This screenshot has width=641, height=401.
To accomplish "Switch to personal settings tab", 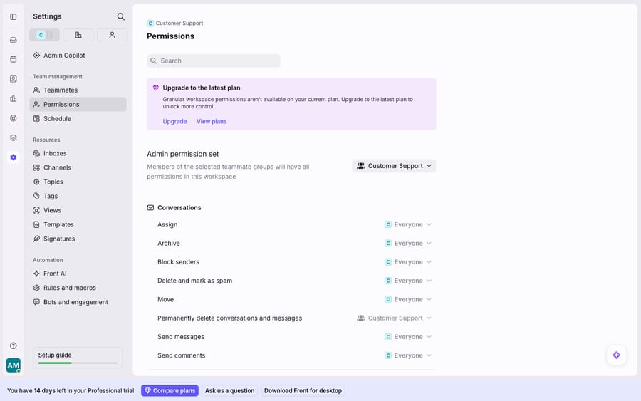I will (112, 35).
